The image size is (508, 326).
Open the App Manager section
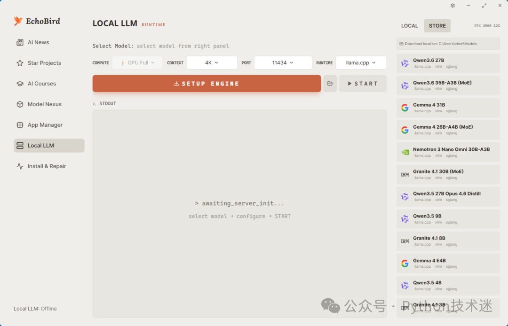pos(49,125)
